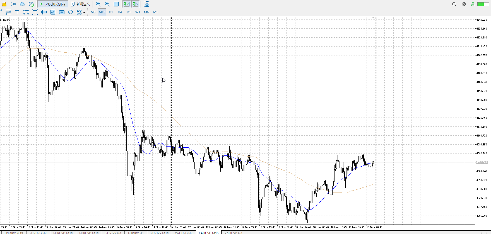Expand the shapes objects dropdown arrow

[x=84, y=13]
